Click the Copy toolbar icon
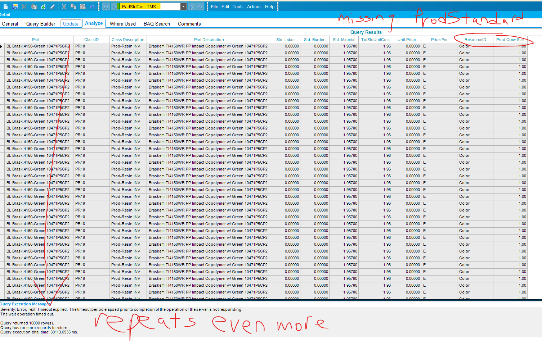This screenshot has width=542, height=341. (73, 6)
